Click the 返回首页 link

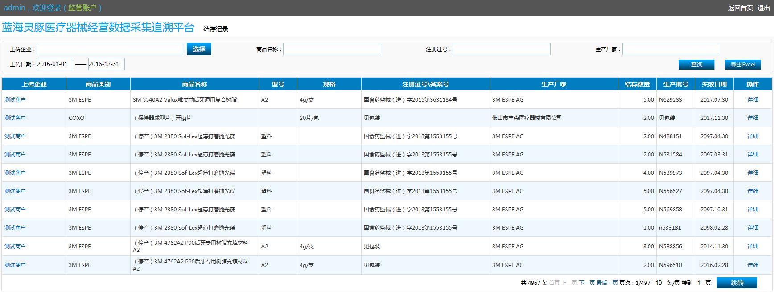740,8
